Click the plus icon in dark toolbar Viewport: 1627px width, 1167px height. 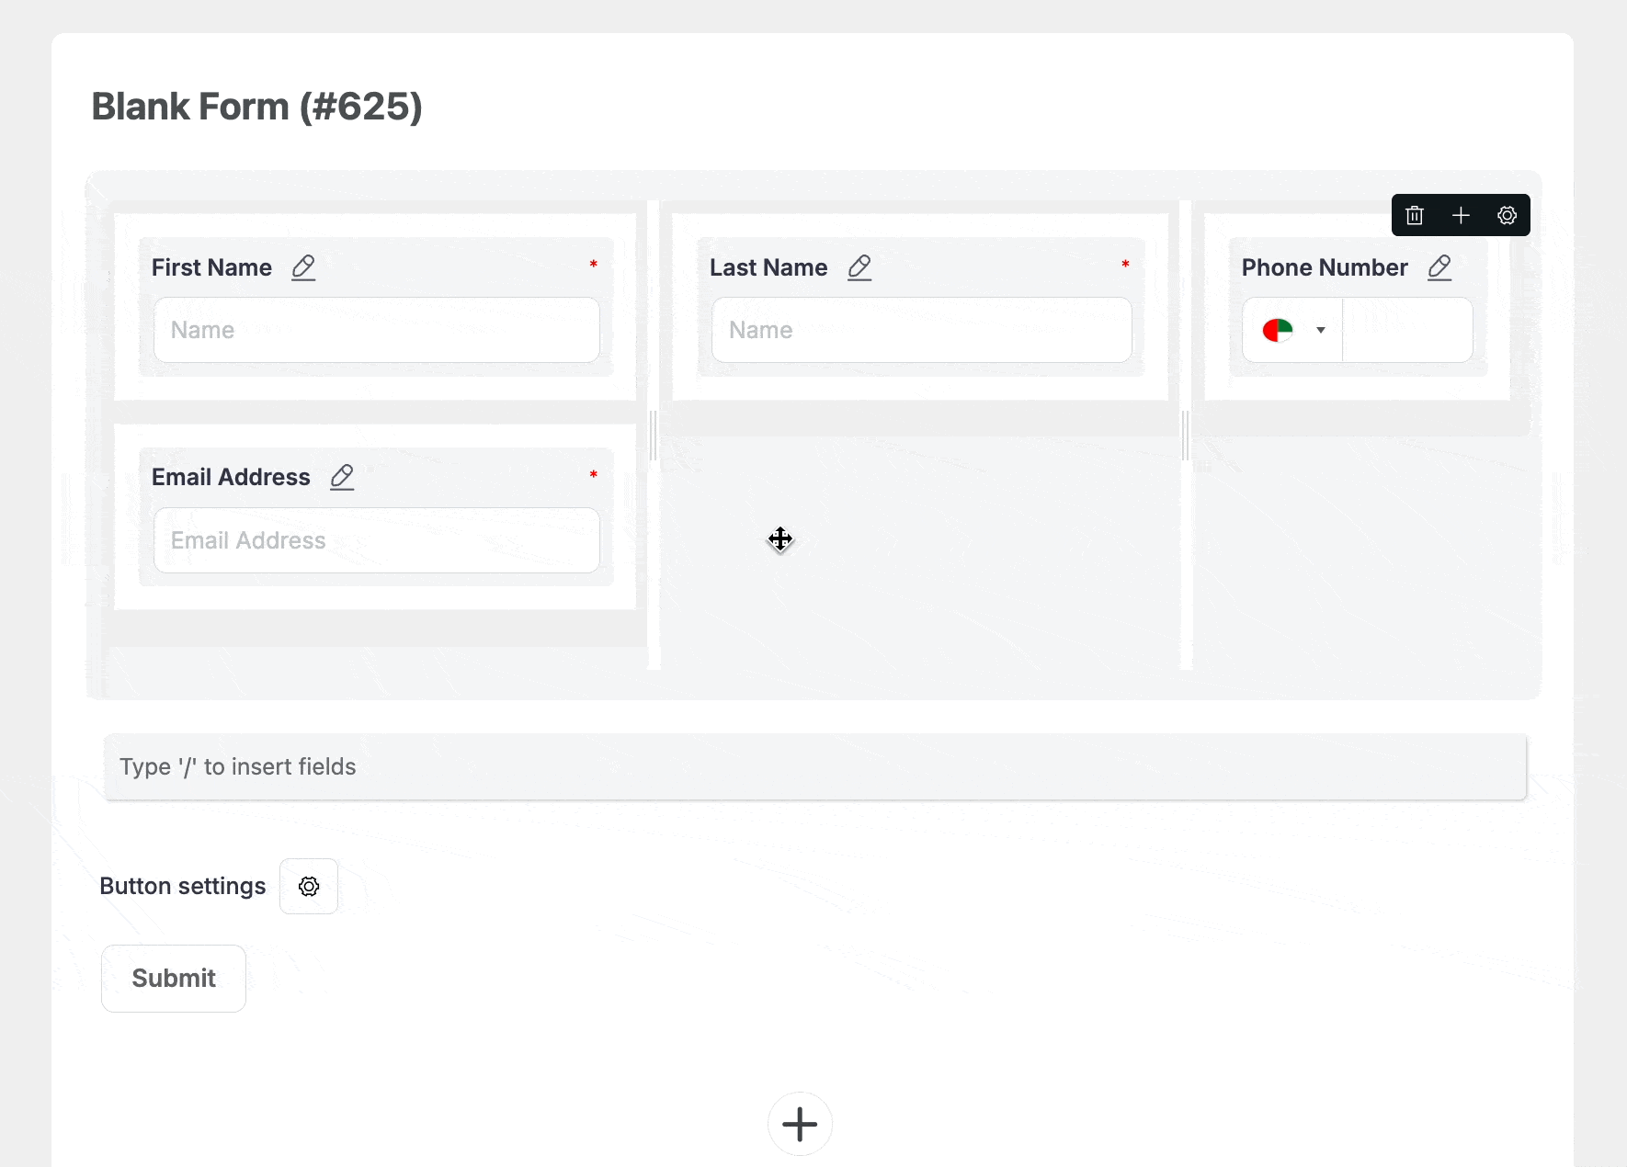[1461, 215]
